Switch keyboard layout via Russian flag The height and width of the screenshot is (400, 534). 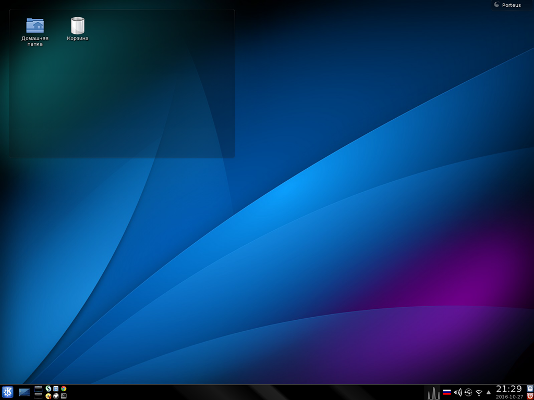pyautogui.click(x=447, y=393)
